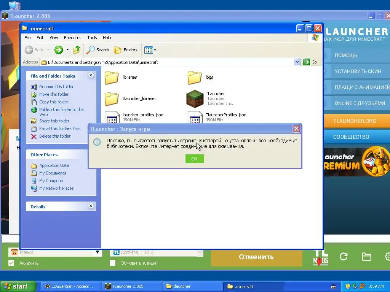Select the launcher_profiles.json file icon
The width and height of the screenshot is (390, 292).
(x=112, y=117)
